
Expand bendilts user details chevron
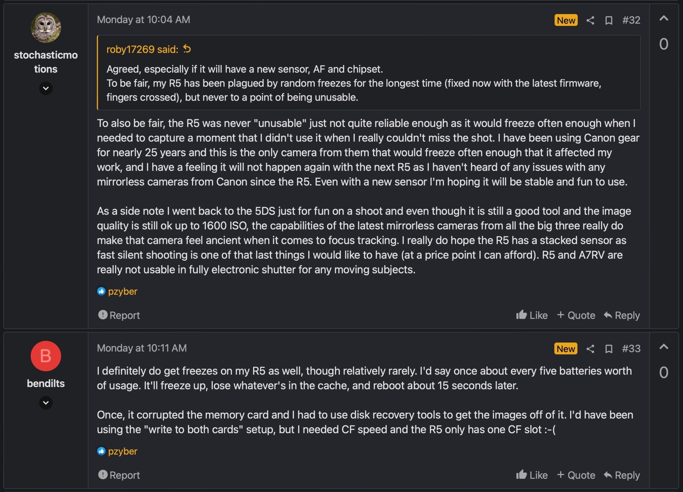[46, 403]
